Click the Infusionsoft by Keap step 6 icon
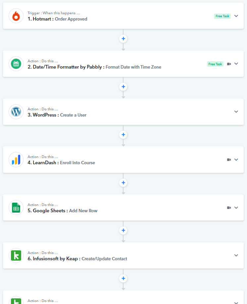Screen dimensions: 247x304 (16, 255)
